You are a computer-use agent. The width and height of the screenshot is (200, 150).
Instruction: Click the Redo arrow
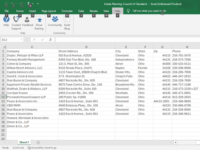click(x=21, y=4)
